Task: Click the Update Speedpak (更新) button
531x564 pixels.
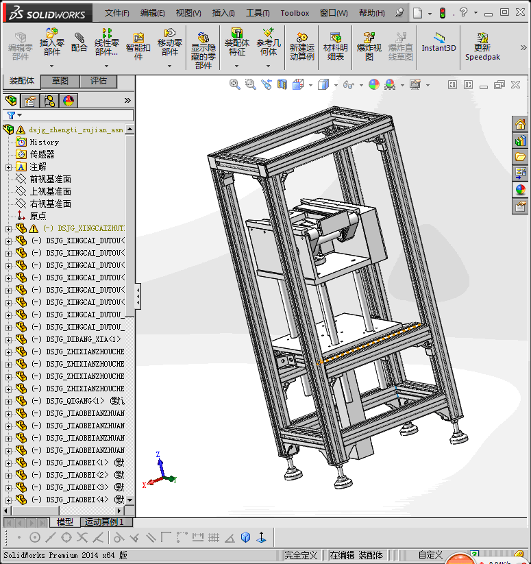Action: (482, 46)
